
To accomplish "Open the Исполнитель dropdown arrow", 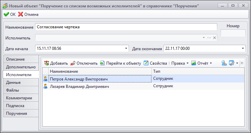I will [204, 38].
